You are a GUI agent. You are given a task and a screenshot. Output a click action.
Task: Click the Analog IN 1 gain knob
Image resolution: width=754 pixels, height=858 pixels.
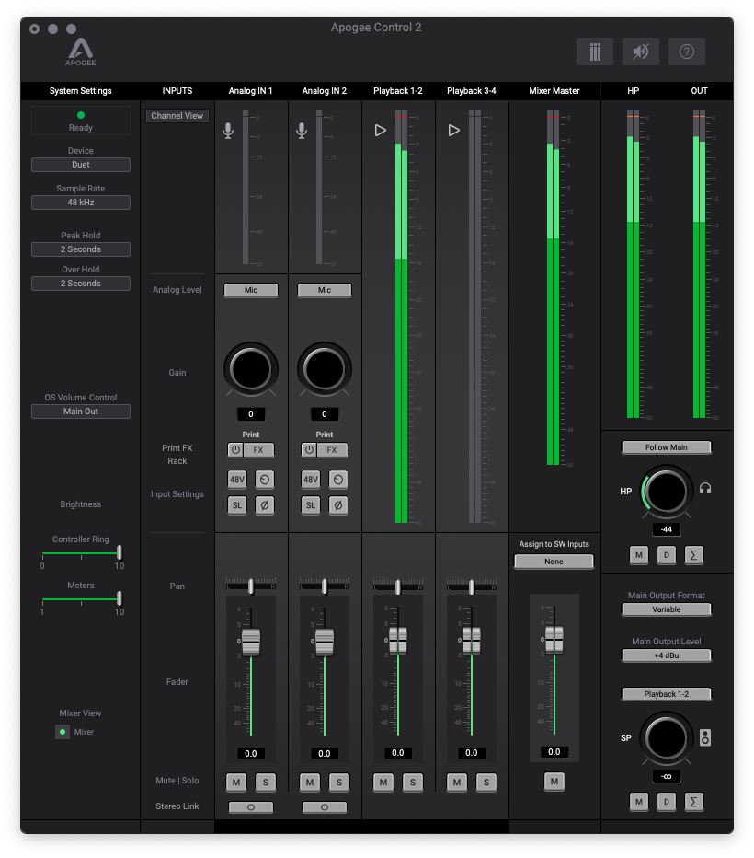click(x=251, y=369)
